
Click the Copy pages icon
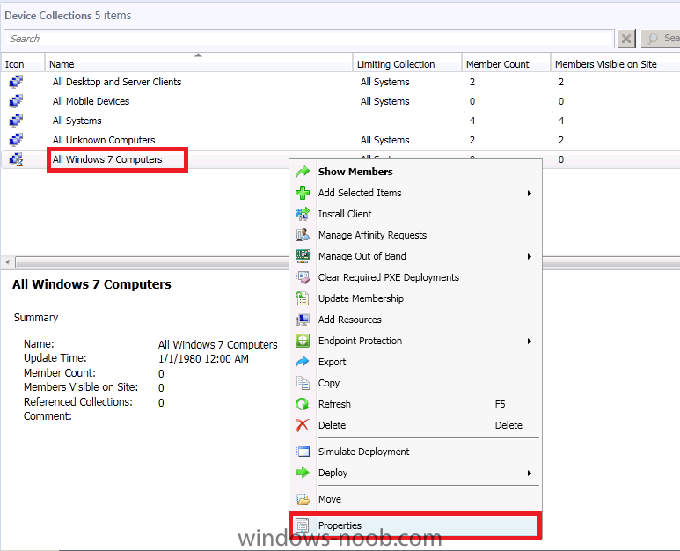click(303, 383)
